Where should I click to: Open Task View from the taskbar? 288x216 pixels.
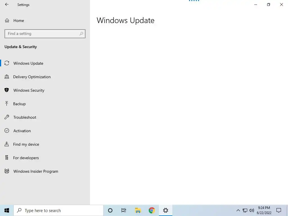tap(124, 210)
